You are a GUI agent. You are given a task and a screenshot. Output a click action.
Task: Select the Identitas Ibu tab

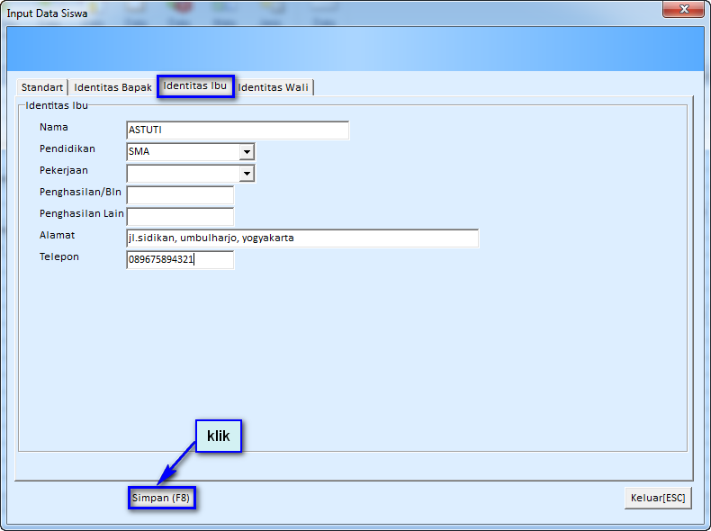pyautogui.click(x=194, y=85)
